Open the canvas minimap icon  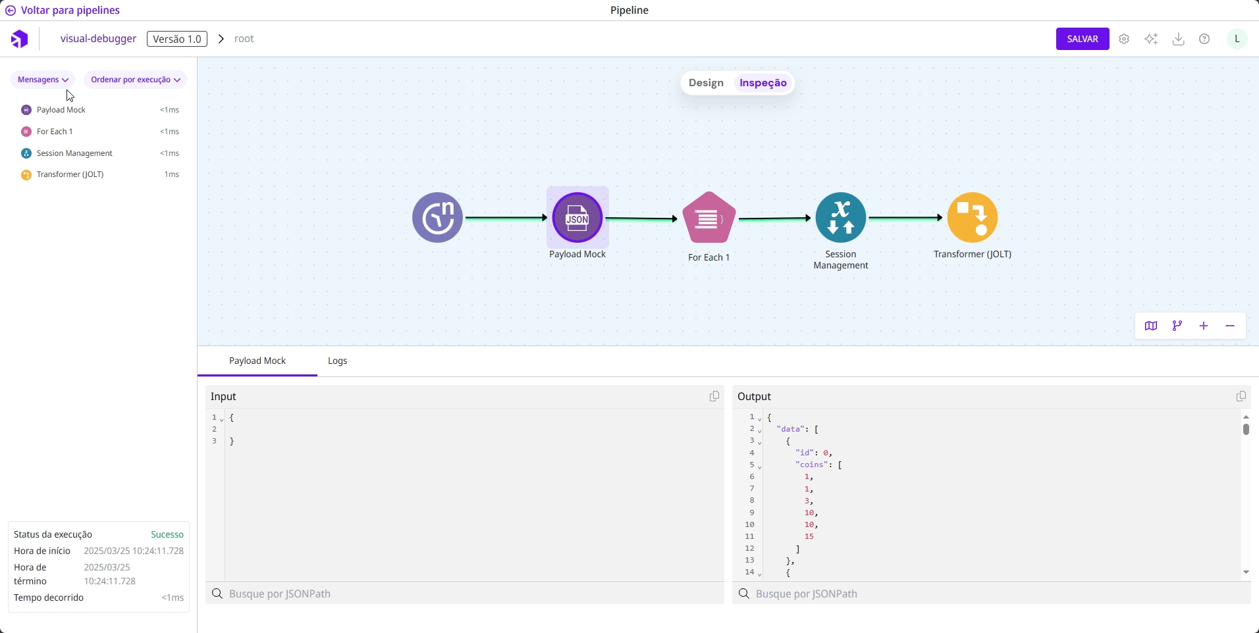pyautogui.click(x=1151, y=326)
